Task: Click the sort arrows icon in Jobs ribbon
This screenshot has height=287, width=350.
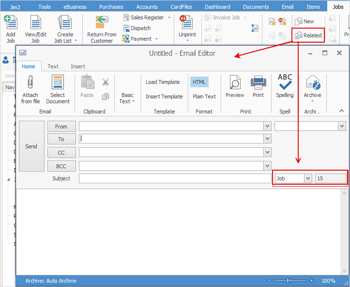Action: point(255,28)
